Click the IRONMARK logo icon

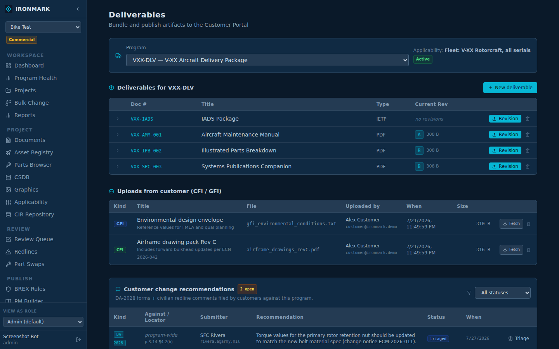[x=9, y=9]
